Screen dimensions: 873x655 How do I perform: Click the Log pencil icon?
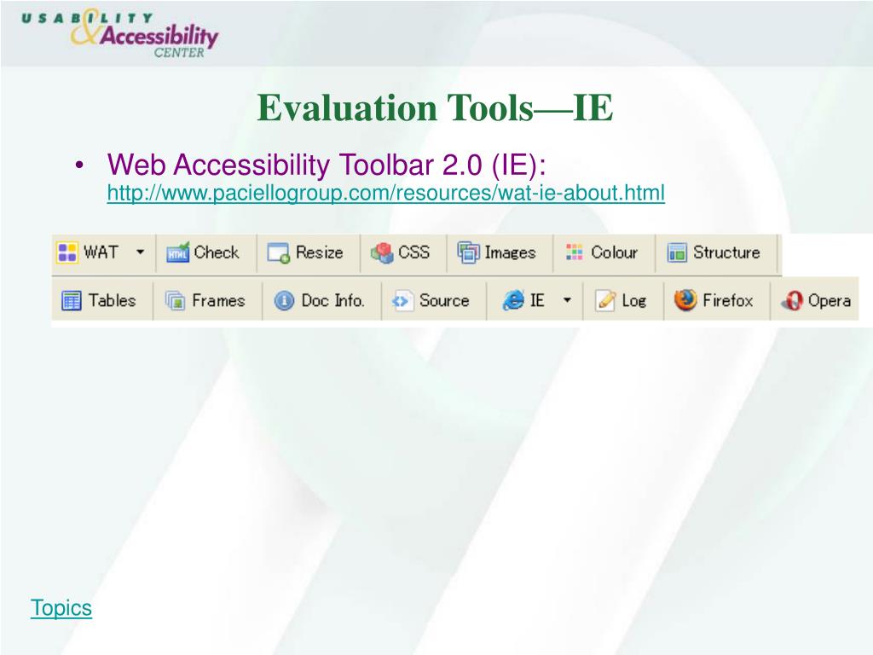pos(605,301)
